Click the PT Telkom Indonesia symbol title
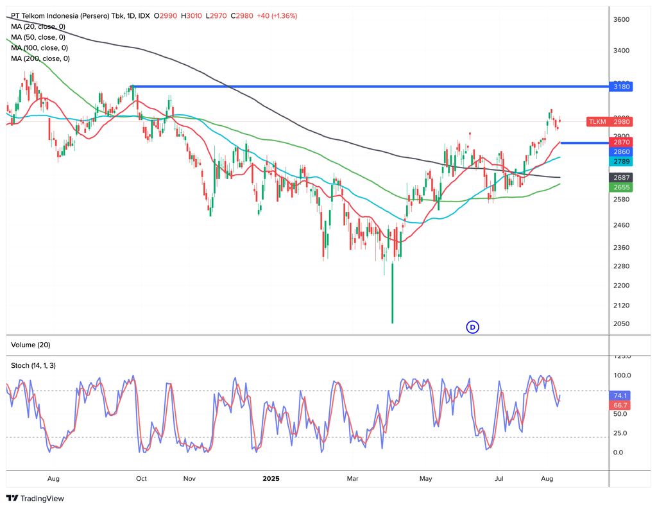 (80, 16)
